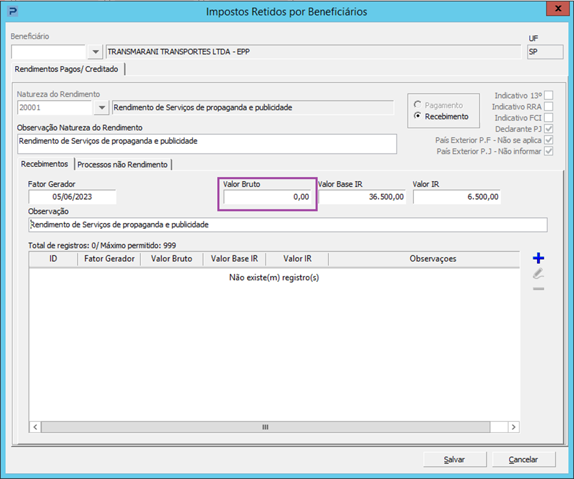Click the minus remove record icon
The height and width of the screenshot is (479, 574).
click(x=538, y=289)
